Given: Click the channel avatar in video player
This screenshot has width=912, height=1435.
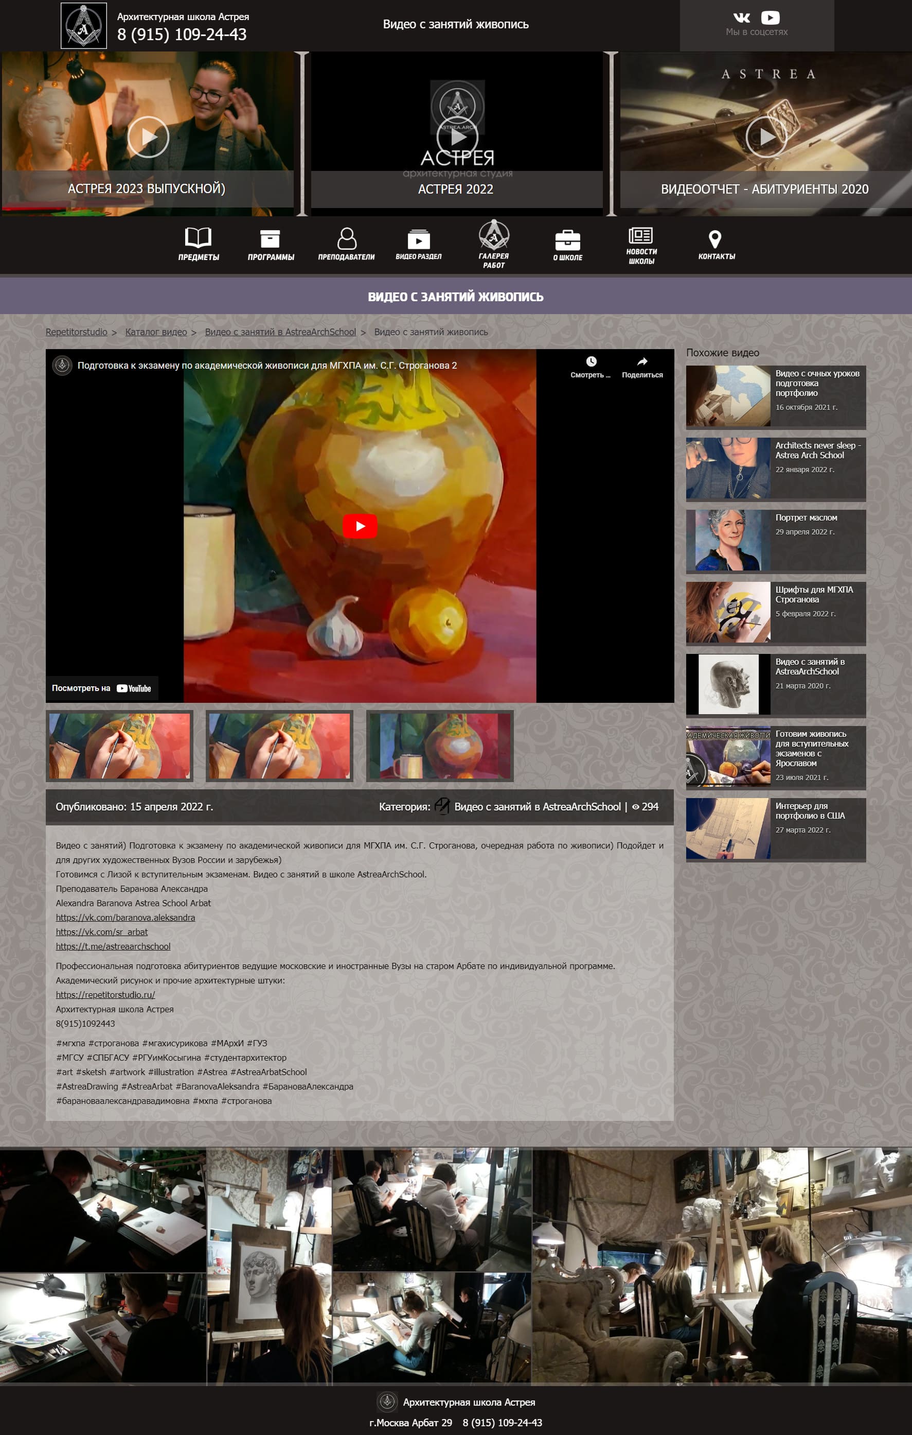Looking at the screenshot, I should click(x=62, y=365).
